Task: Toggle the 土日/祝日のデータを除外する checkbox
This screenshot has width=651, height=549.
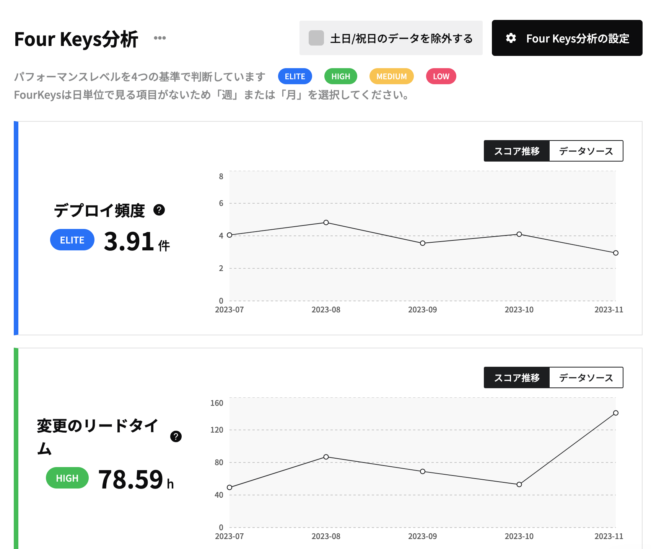Action: [x=316, y=38]
